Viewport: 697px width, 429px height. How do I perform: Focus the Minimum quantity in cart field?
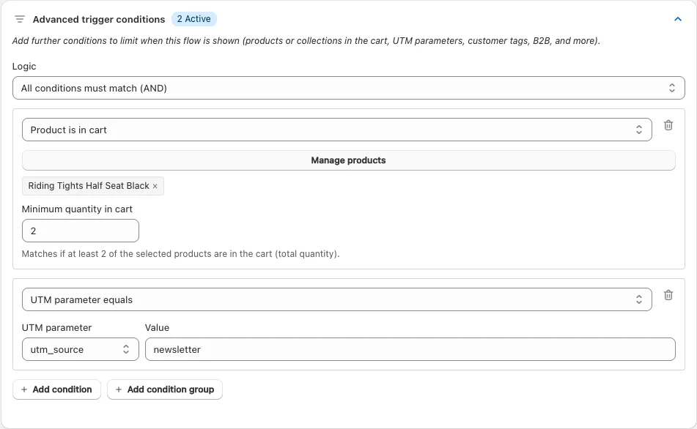pyautogui.click(x=81, y=231)
